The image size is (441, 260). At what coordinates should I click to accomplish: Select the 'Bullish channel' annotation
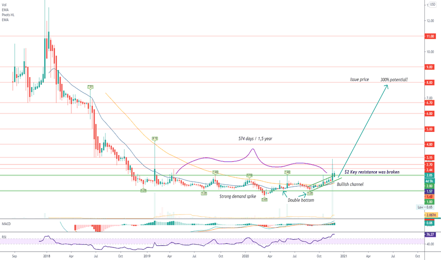(x=350, y=184)
